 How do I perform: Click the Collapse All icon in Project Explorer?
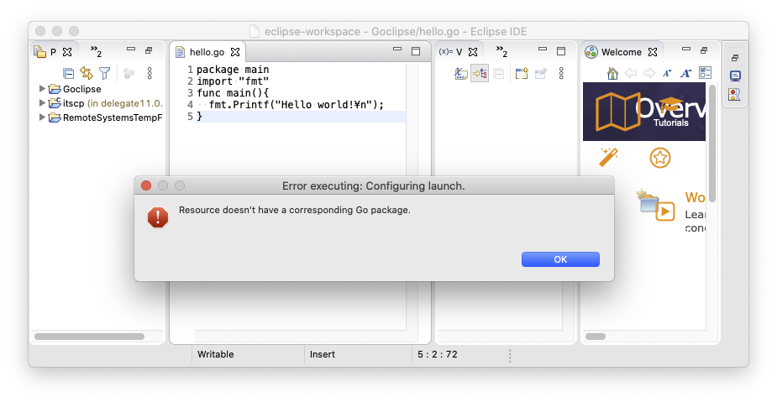69,74
